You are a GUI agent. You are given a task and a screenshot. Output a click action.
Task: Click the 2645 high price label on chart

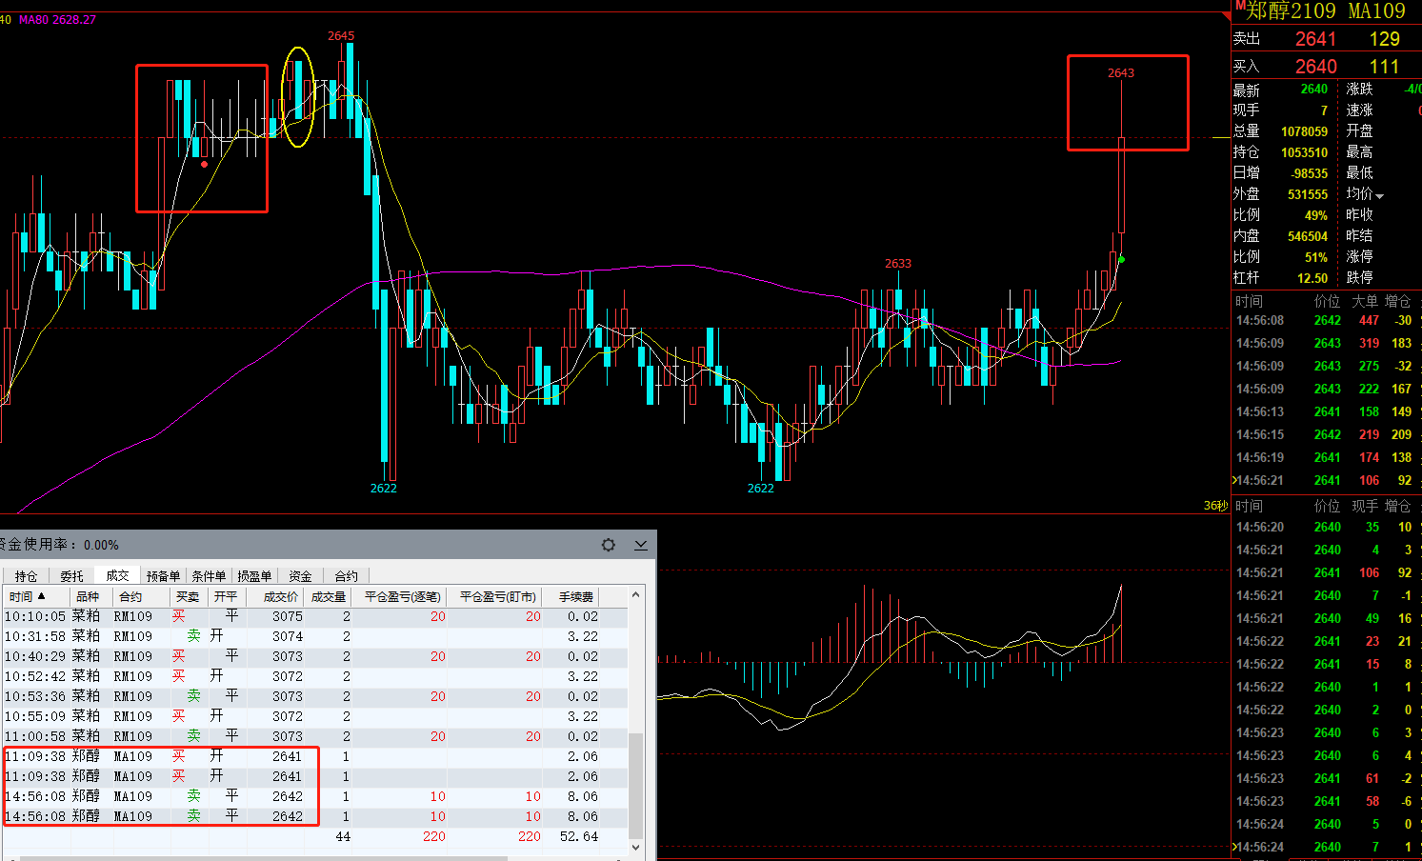[x=341, y=35]
